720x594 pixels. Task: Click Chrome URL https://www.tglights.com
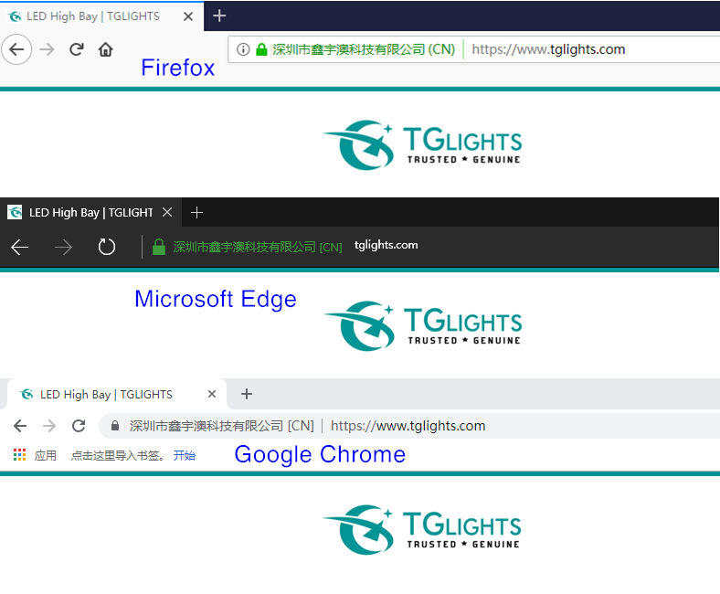pyautogui.click(x=408, y=426)
